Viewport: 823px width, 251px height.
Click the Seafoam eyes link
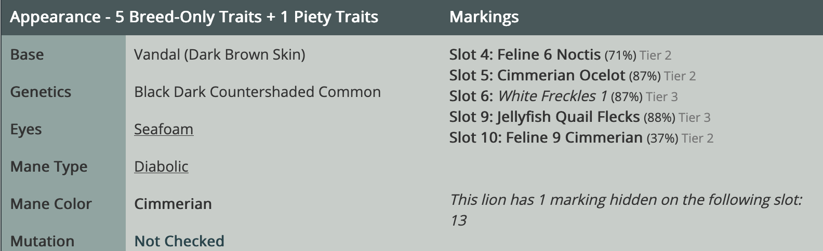[x=164, y=129]
